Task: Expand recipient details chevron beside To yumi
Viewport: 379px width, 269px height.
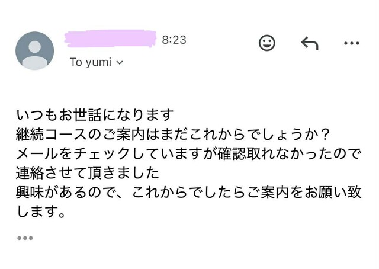Action: (120, 63)
